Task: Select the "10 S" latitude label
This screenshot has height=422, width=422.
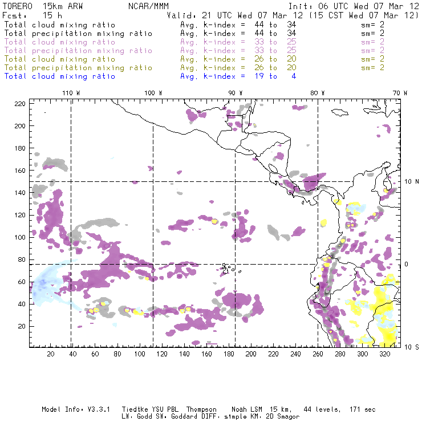Action: click(x=412, y=347)
